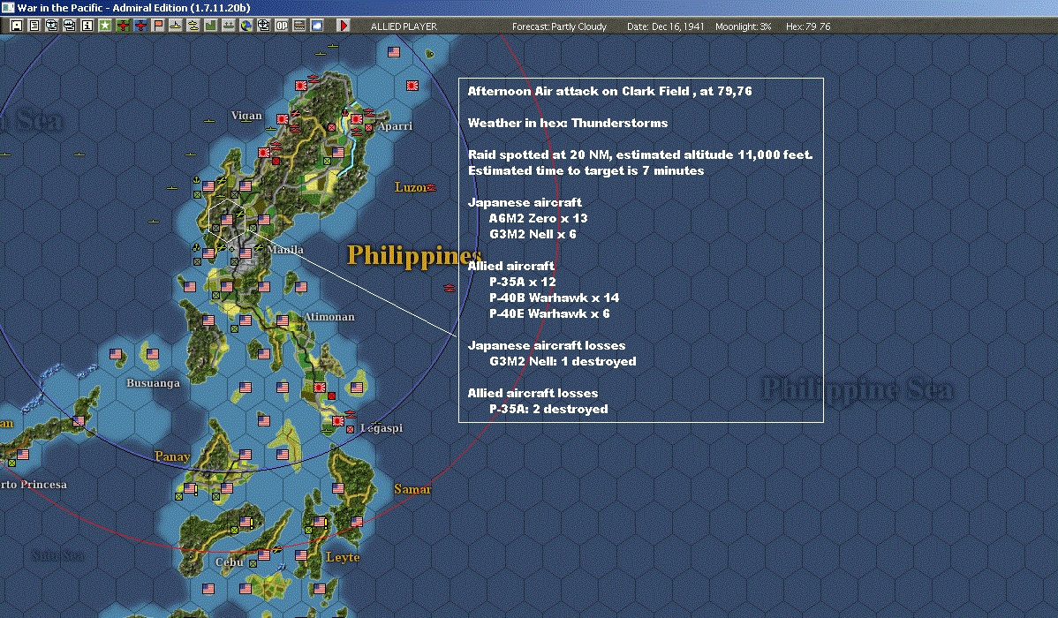The image size is (1058, 618).
Task: Click the Busuanga label on map
Action: (x=153, y=383)
